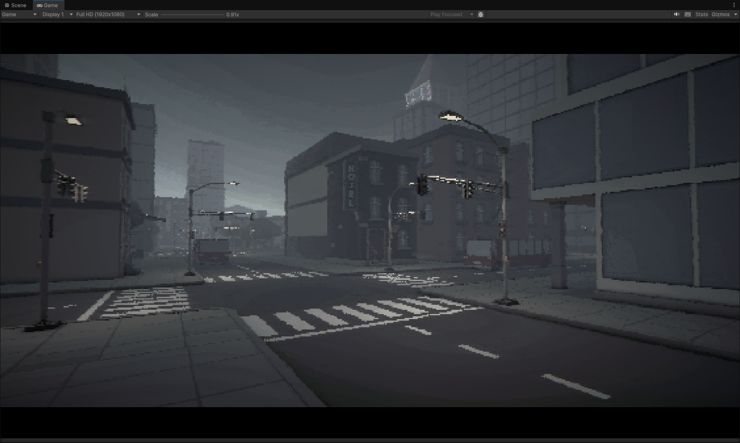Open the Game view type dropdown

coord(19,14)
